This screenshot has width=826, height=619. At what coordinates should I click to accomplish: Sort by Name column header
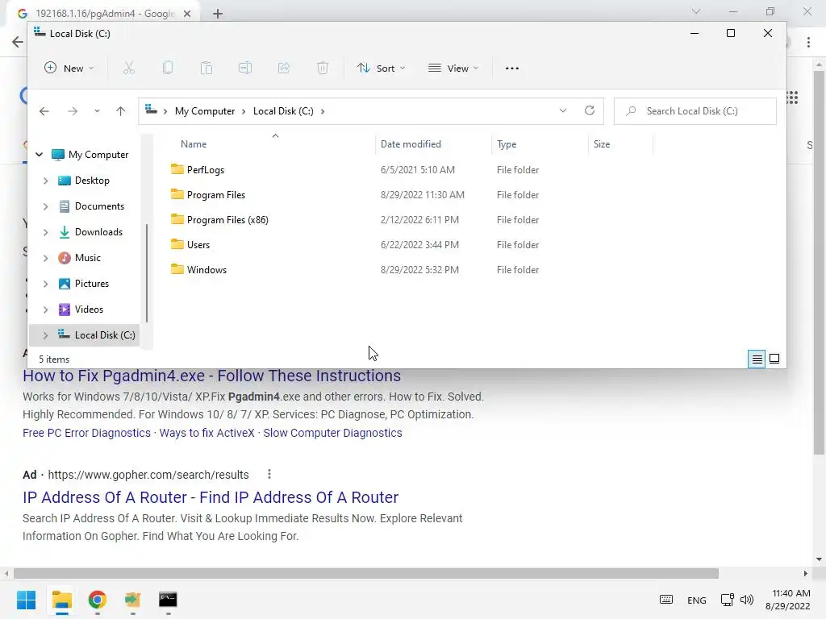[x=194, y=144]
